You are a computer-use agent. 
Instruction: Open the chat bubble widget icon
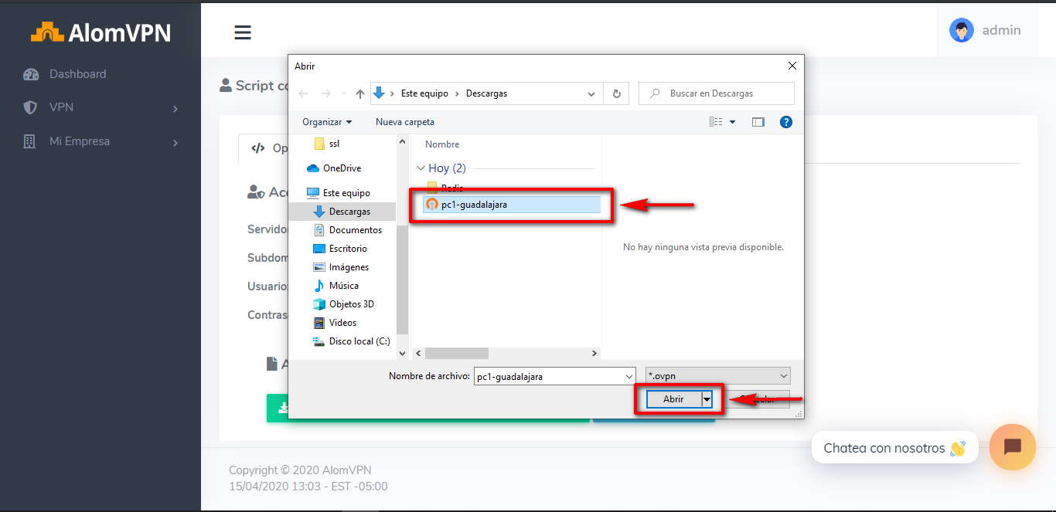click(x=1012, y=447)
